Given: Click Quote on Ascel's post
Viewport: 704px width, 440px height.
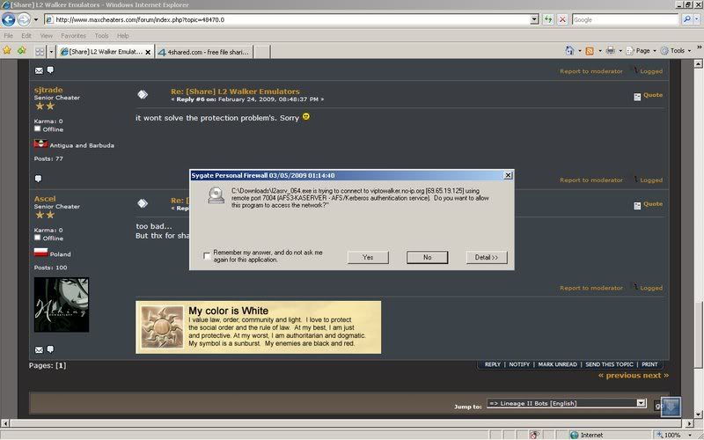Looking at the screenshot, I should 649,204.
